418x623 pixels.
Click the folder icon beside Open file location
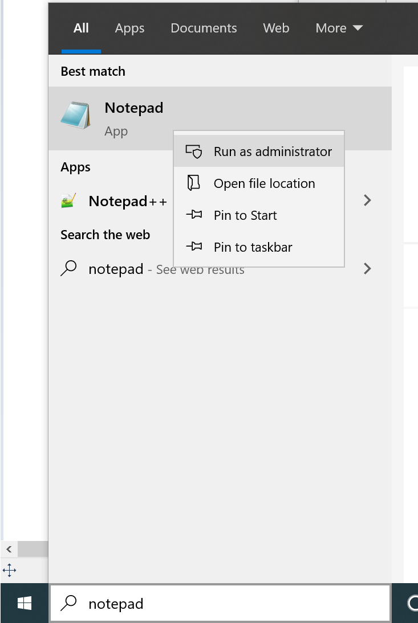[x=194, y=183]
